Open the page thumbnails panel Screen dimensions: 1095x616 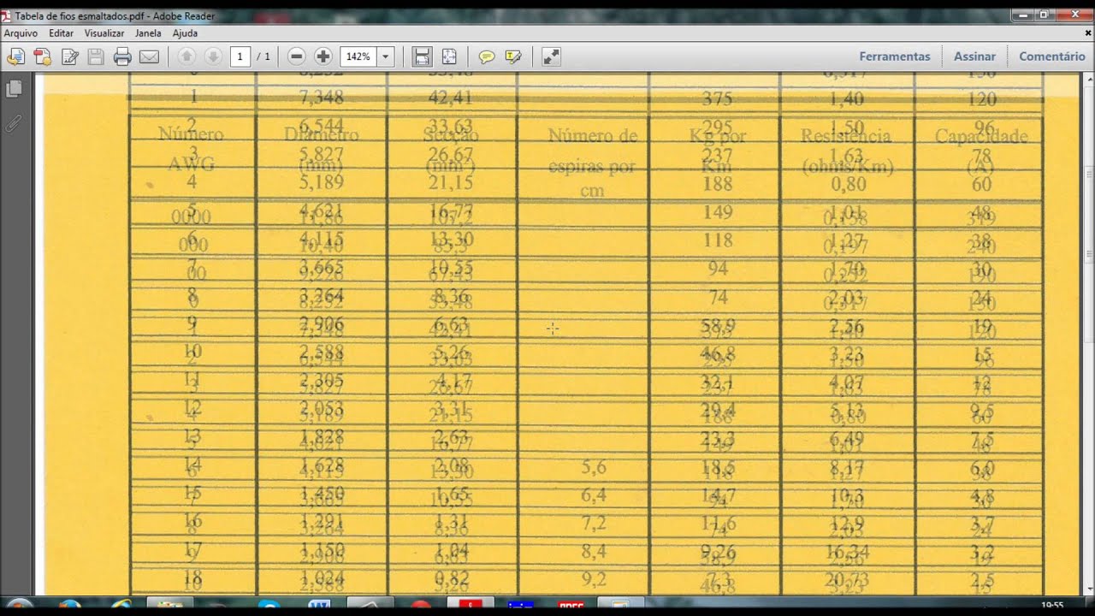pos(13,89)
